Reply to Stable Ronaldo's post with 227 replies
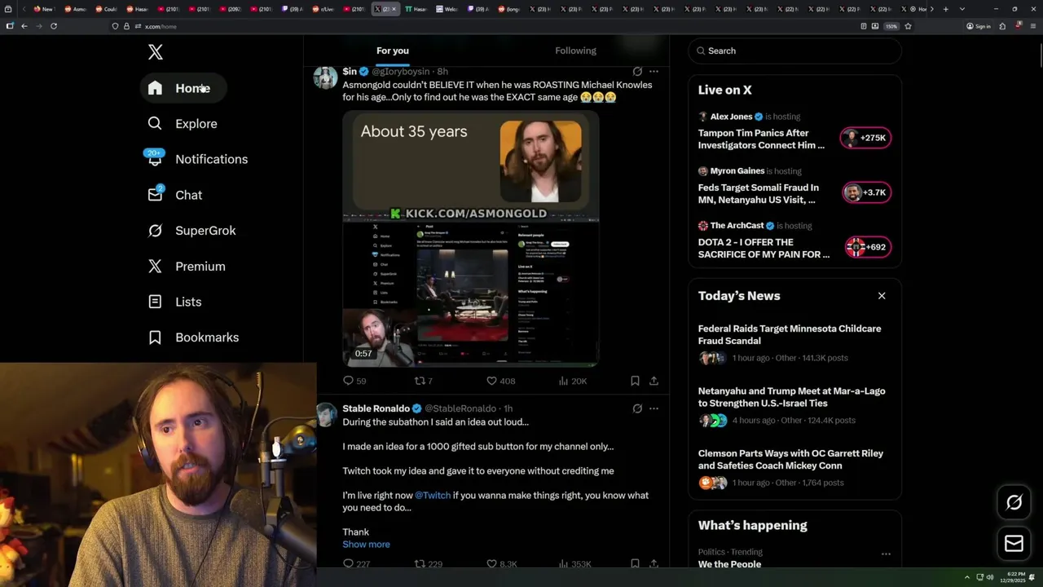The height and width of the screenshot is (587, 1043). 356,563
